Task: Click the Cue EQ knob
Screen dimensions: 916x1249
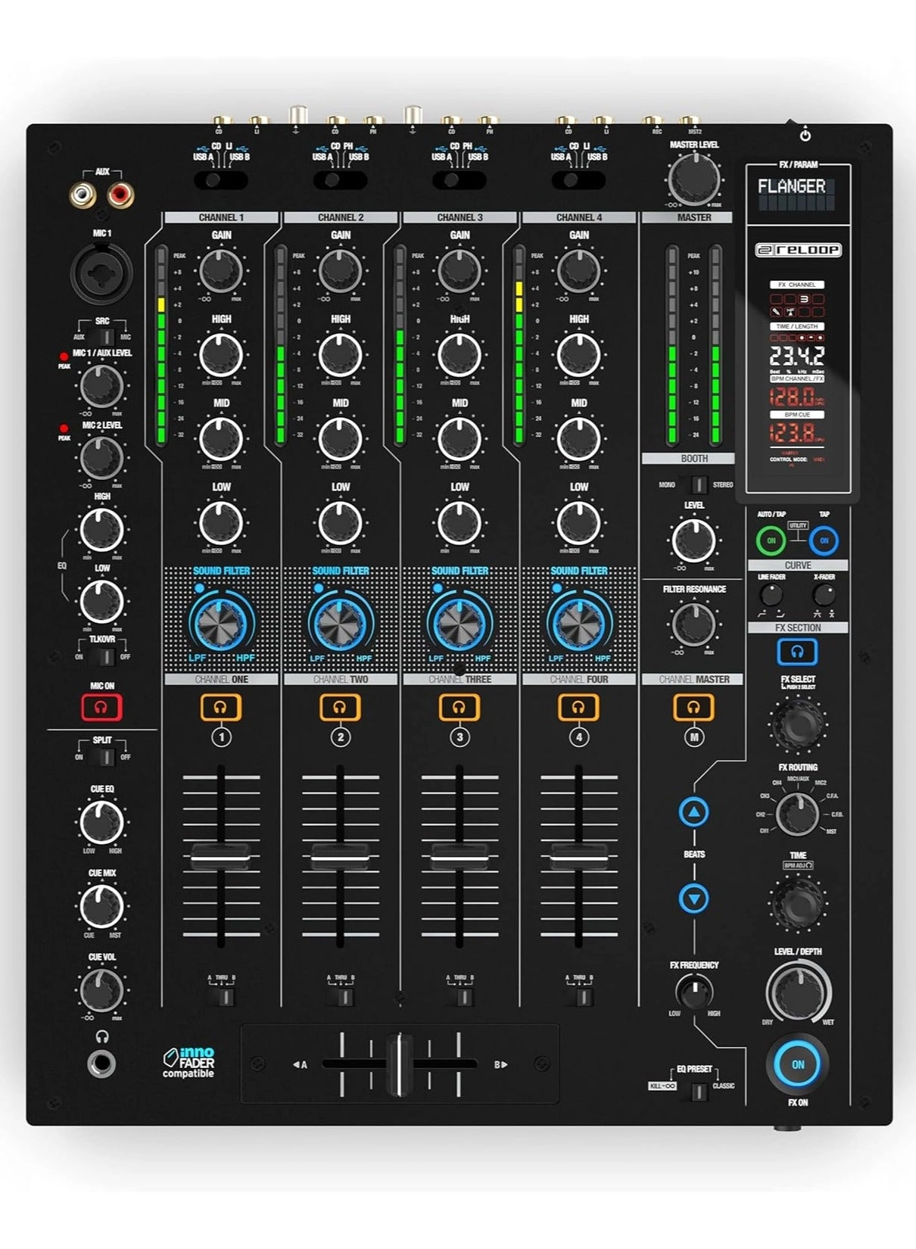Action: [x=101, y=821]
